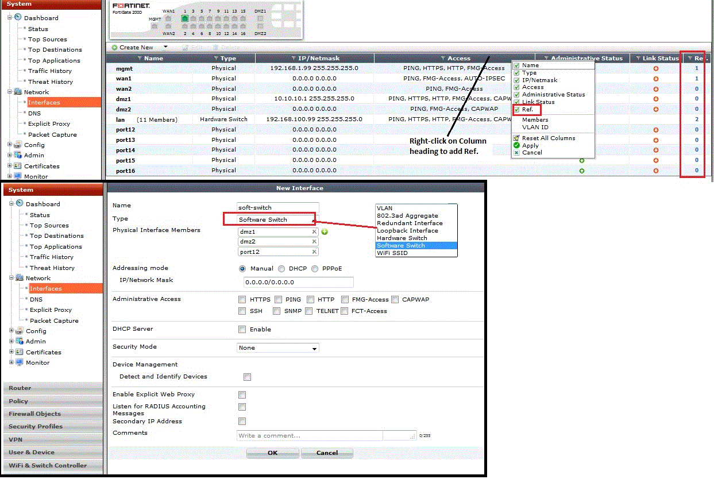Click the filter icon in the Name column header
This screenshot has height=483, width=714.
[x=140, y=58]
